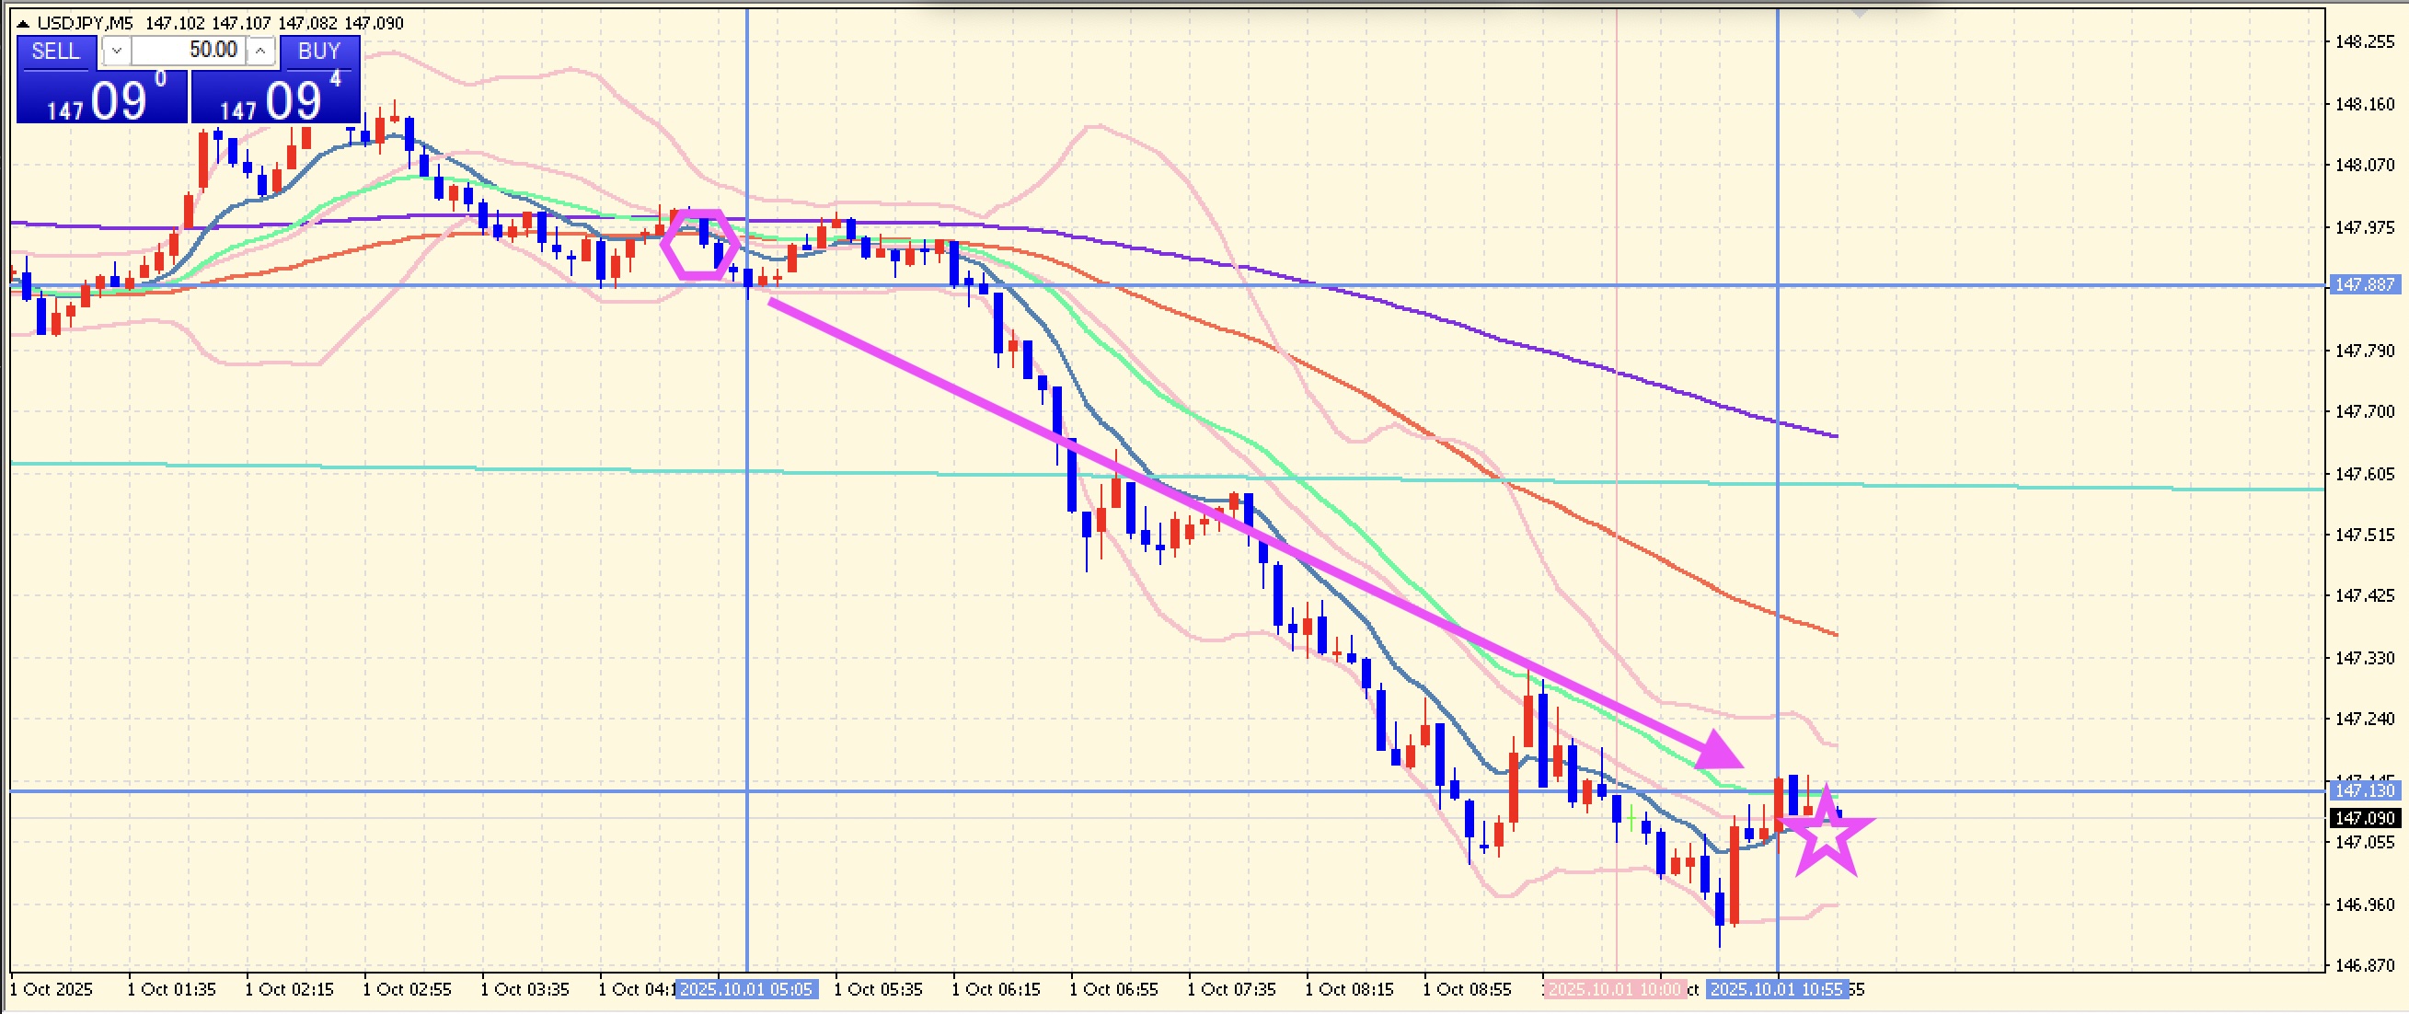Viewport: 2409px width, 1014px height.
Task: Click the 2025.10.01 05:05 time label
Action: [x=746, y=990]
